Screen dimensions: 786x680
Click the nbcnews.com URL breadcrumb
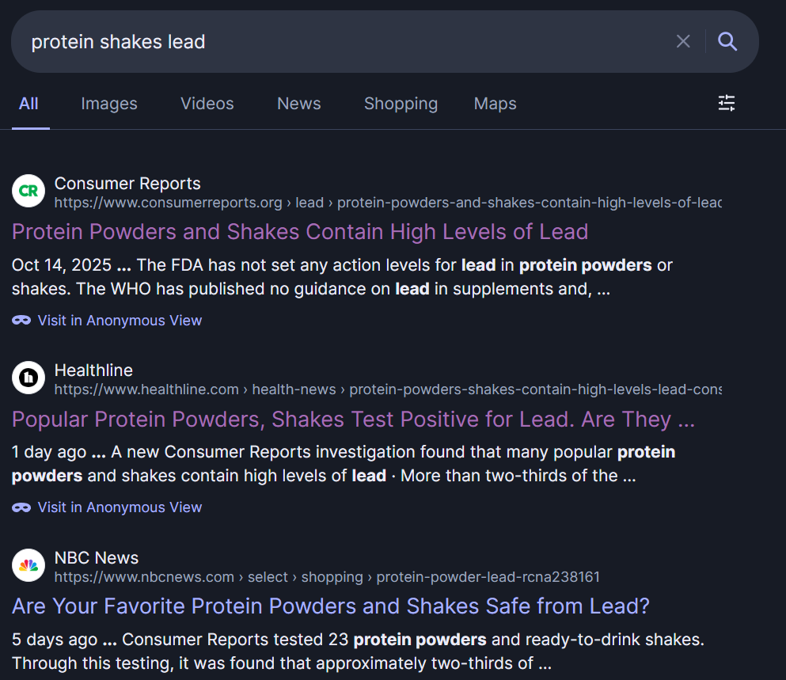pos(327,577)
